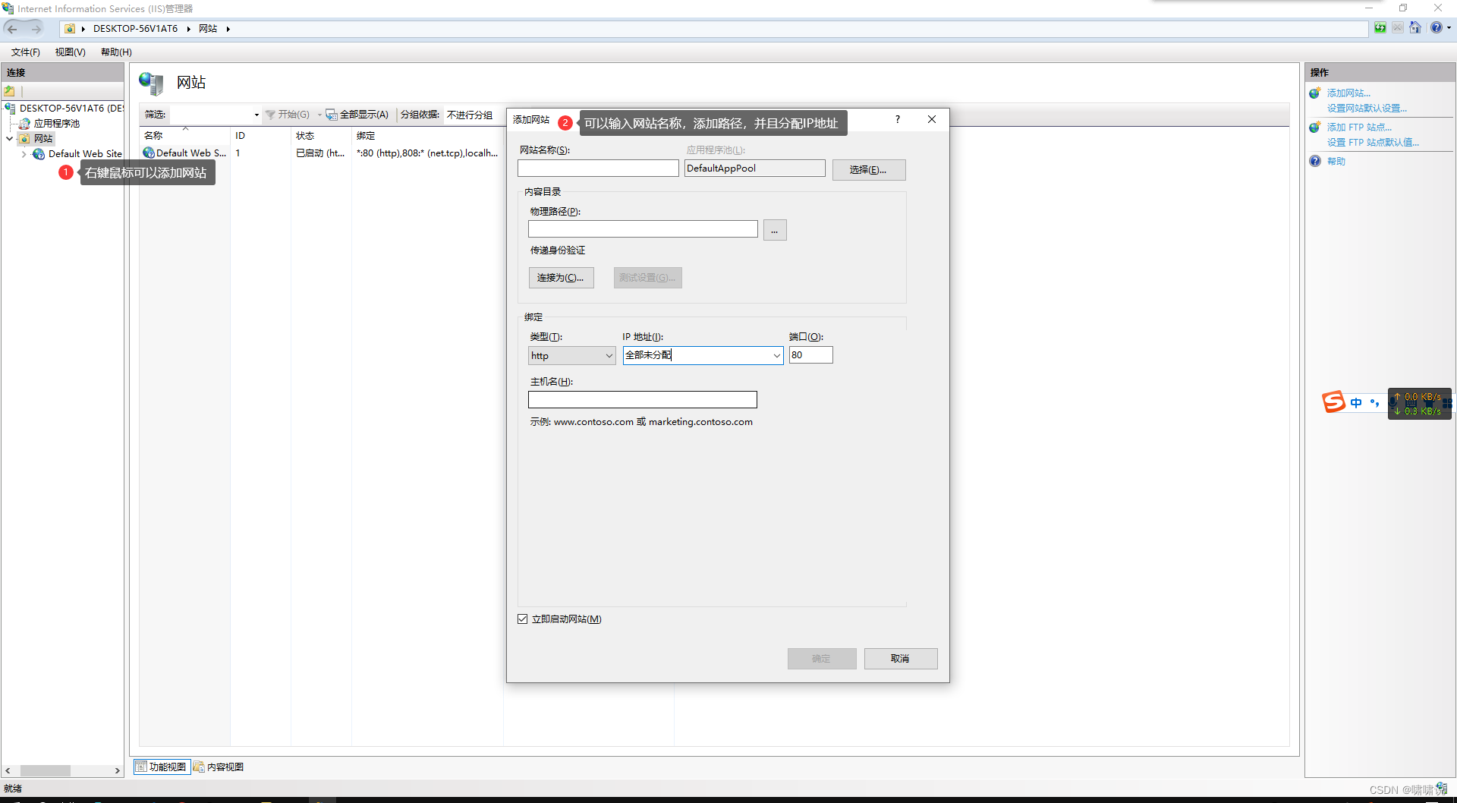
Task: Open the 帮助(H) menu
Action: 116,52
